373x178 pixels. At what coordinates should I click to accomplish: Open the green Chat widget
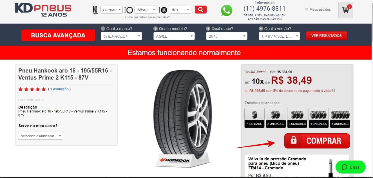(350, 167)
